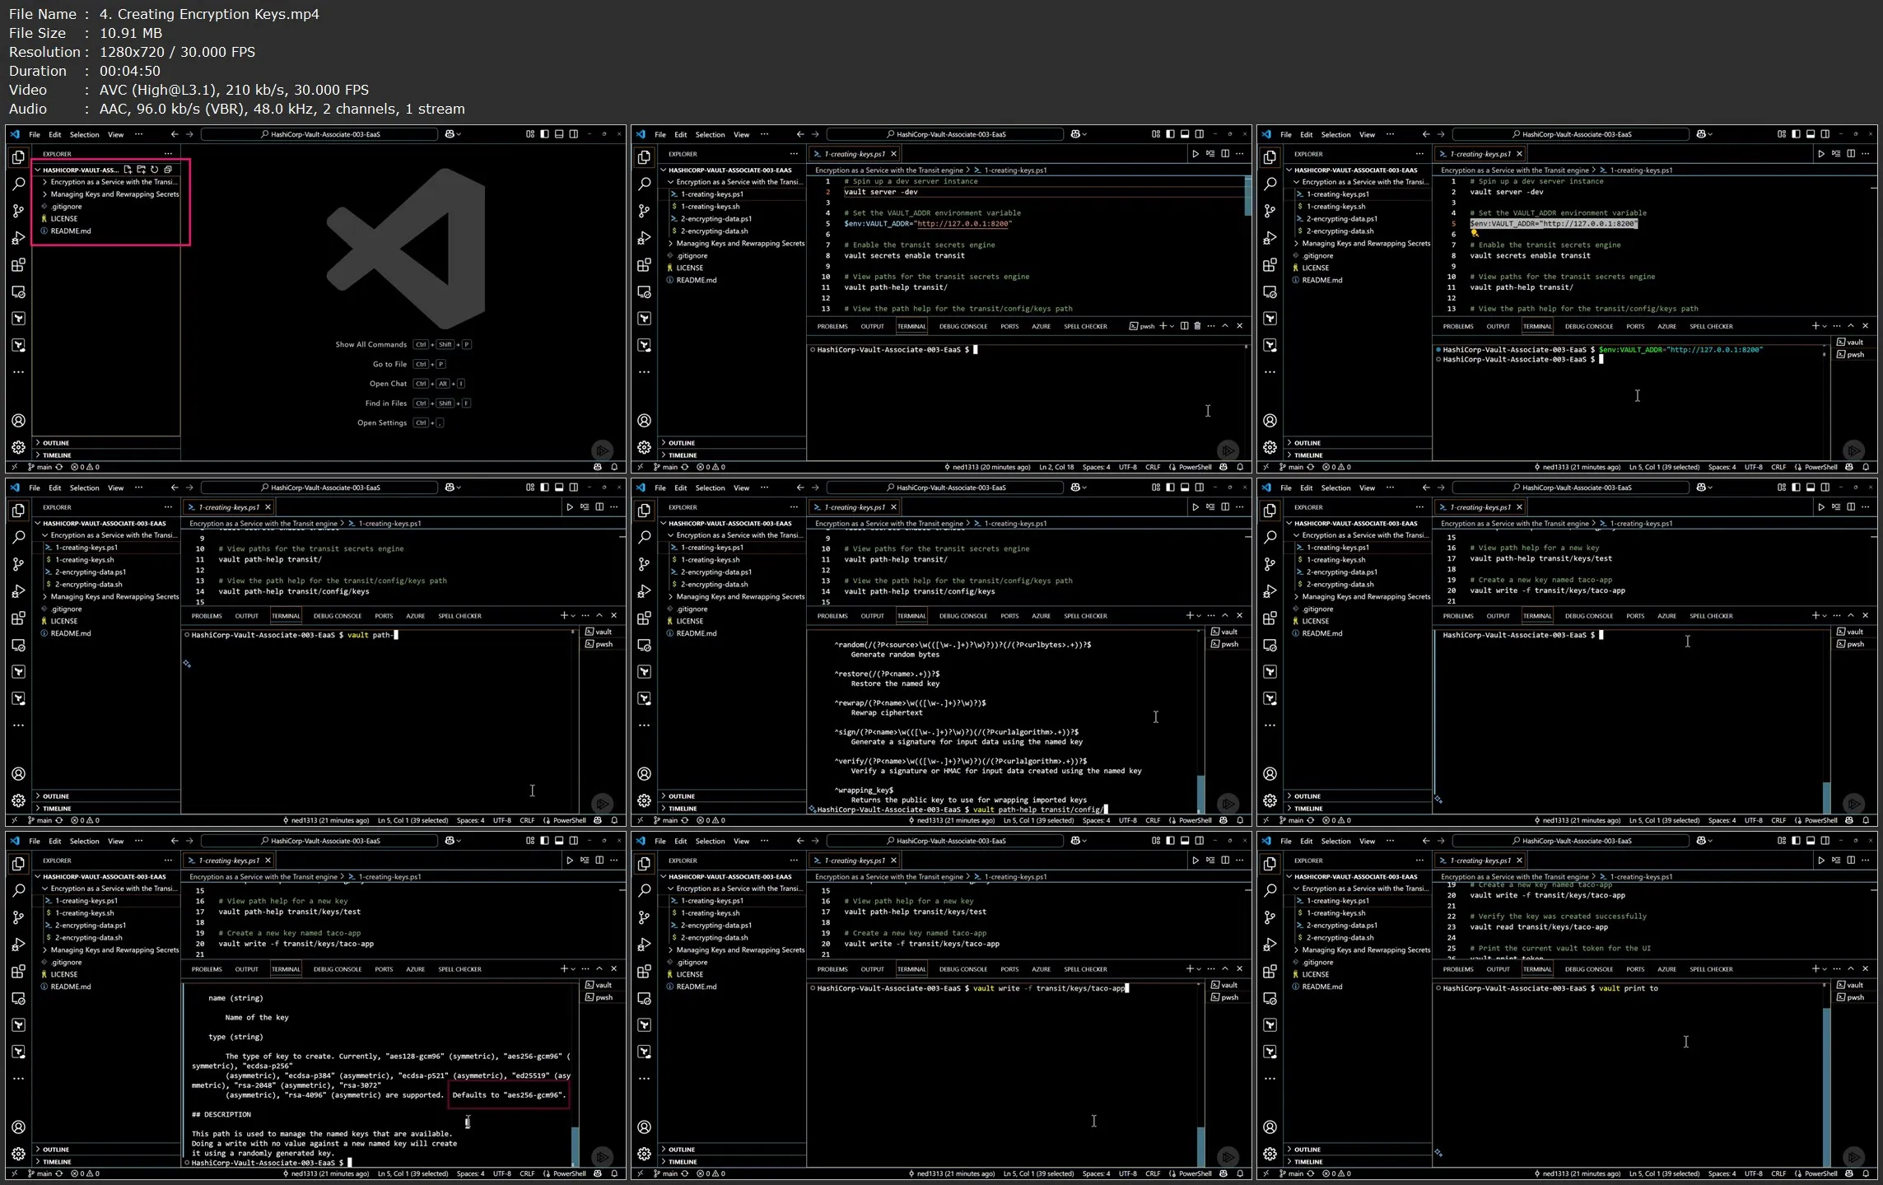Click Refresh Explorer icon in top-left frame

click(154, 170)
